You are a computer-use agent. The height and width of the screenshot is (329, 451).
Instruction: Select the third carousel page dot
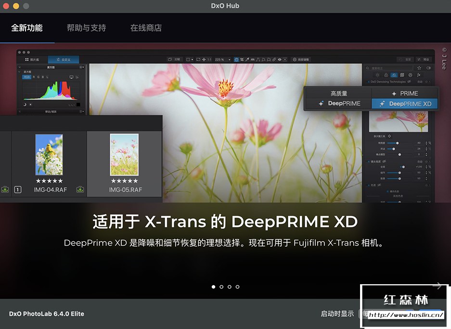click(x=230, y=287)
